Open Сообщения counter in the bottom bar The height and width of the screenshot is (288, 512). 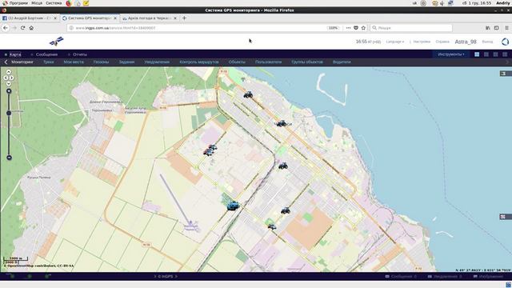[x=401, y=277]
